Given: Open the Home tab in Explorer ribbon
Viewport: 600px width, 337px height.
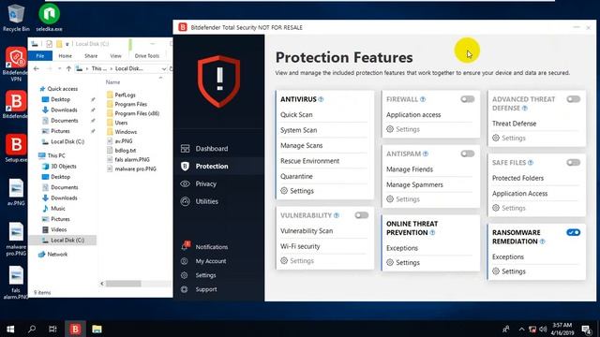Looking at the screenshot, I should pos(65,56).
